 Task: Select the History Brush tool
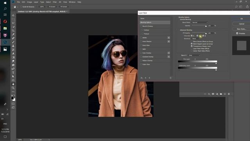(x=13, y=50)
